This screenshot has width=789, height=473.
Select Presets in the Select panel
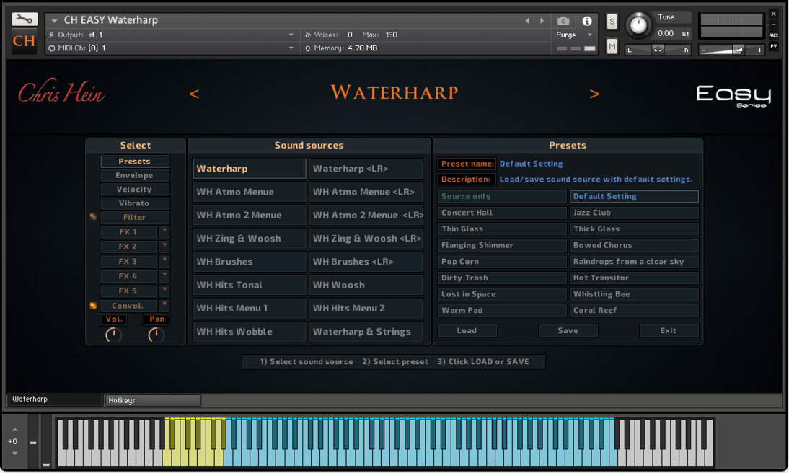coord(135,162)
